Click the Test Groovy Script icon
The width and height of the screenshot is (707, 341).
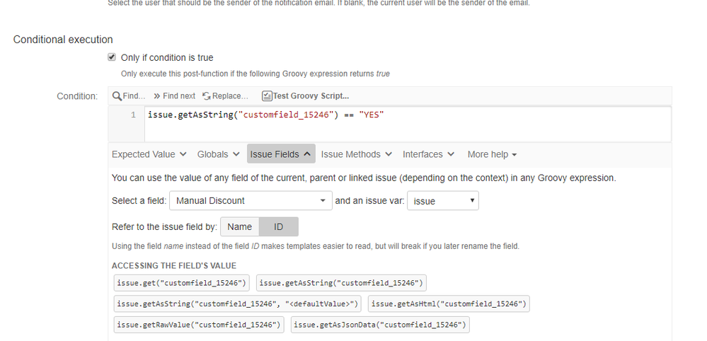coord(267,96)
